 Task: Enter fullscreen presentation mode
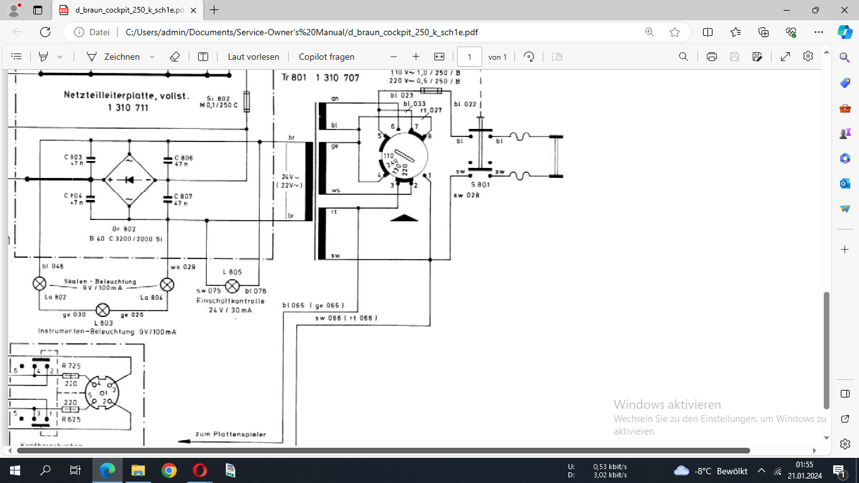785,57
